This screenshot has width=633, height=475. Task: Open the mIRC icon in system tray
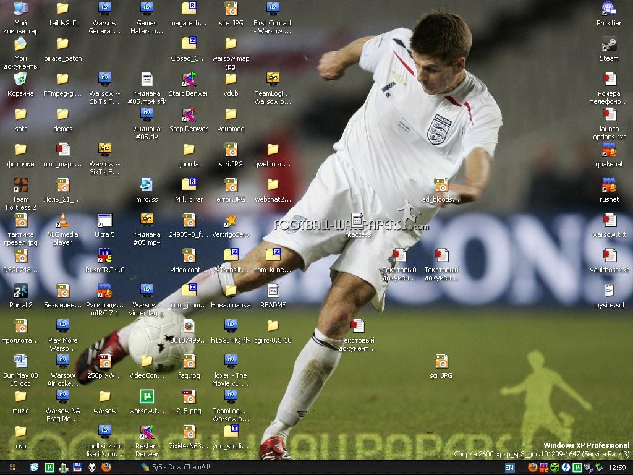(x=543, y=468)
